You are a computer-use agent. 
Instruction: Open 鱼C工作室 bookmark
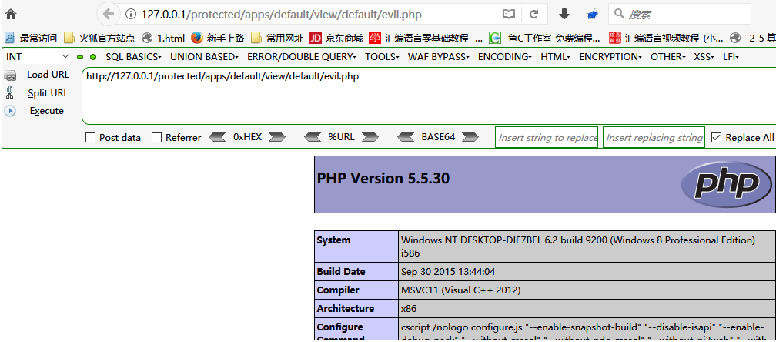coord(545,38)
